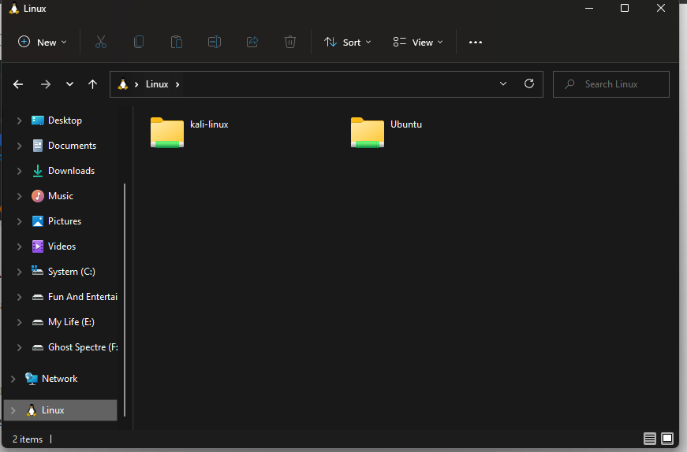Close the Linux window

point(661,9)
